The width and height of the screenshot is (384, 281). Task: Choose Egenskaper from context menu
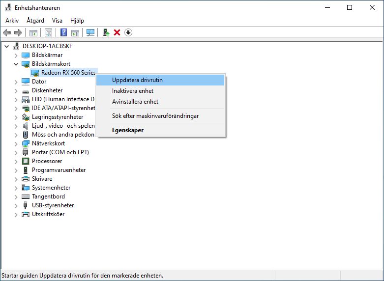tap(160, 130)
